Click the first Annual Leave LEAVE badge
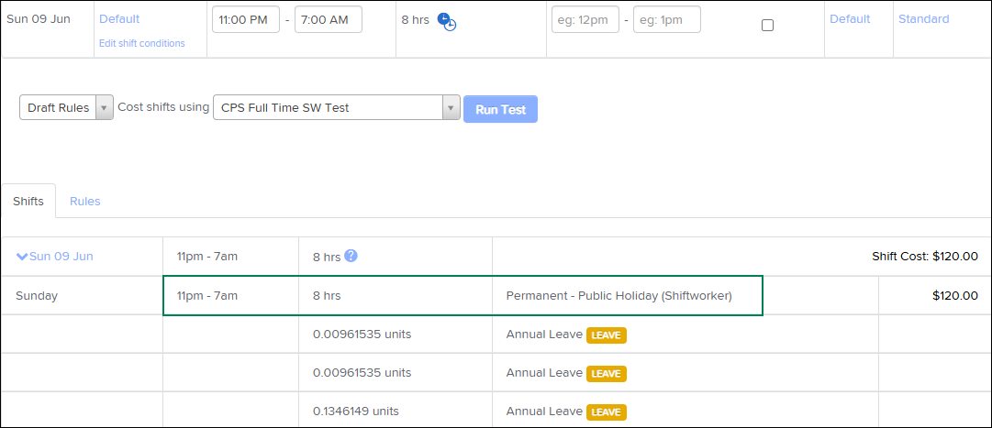 coord(606,335)
